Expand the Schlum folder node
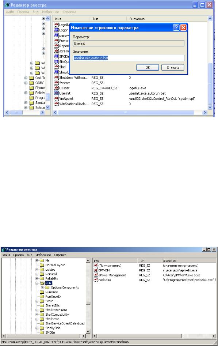The width and height of the screenshot is (218, 346). coord(26,108)
